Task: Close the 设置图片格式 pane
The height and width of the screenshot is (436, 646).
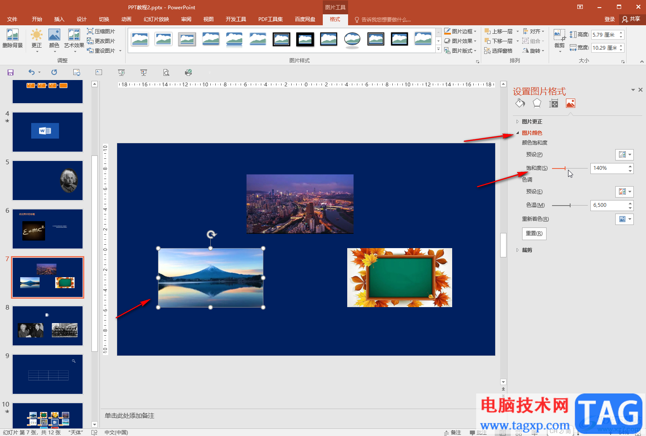Action: pyautogui.click(x=641, y=90)
